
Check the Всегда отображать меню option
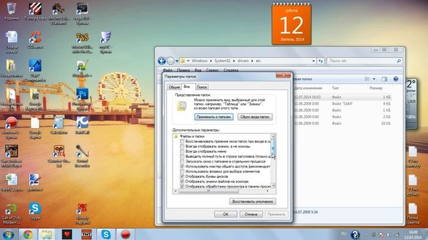coord(182,151)
